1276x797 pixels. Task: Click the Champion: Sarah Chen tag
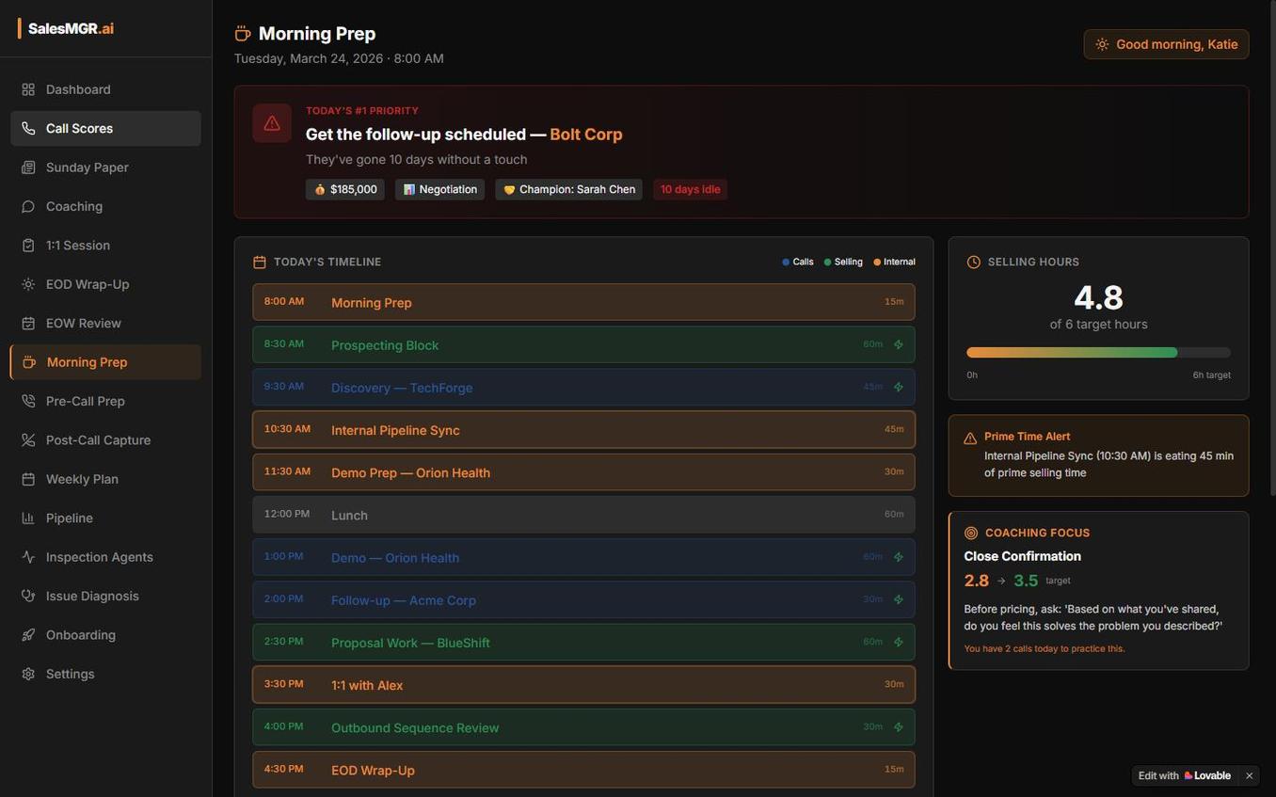pos(569,189)
